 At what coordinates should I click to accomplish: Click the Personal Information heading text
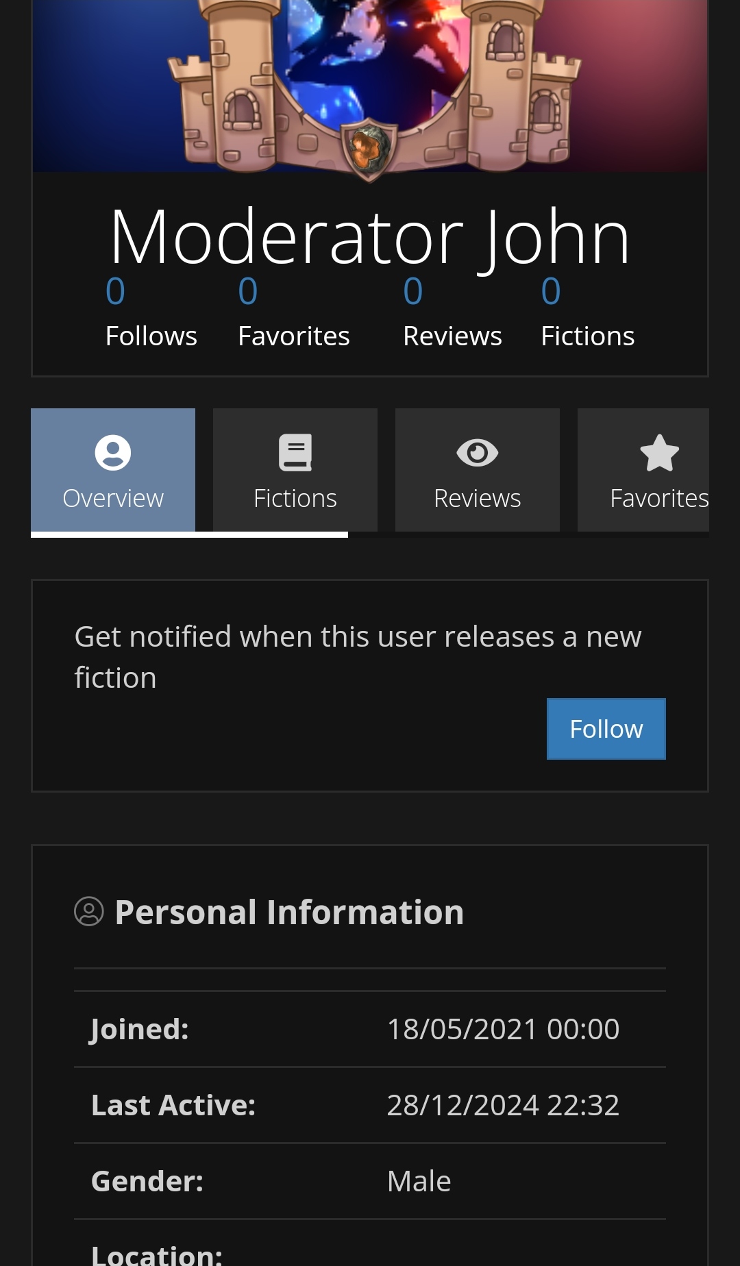pos(289,912)
